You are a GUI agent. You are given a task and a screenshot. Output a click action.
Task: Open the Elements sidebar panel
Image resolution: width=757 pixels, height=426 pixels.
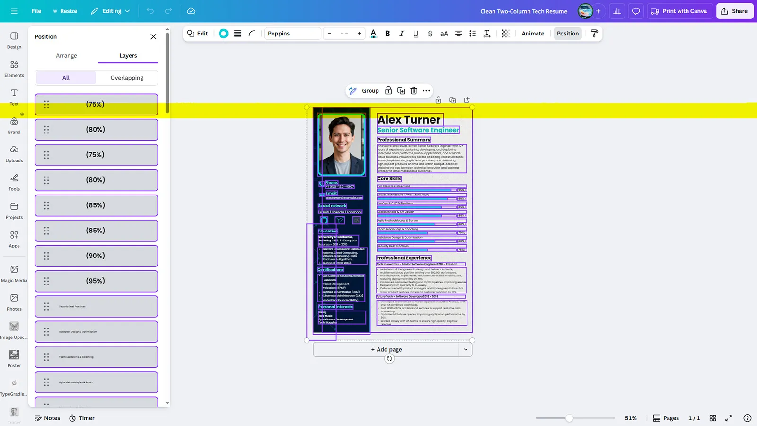14,69
